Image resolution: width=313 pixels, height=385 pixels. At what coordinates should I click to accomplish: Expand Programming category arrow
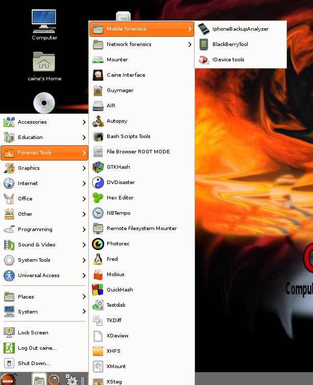click(x=84, y=230)
